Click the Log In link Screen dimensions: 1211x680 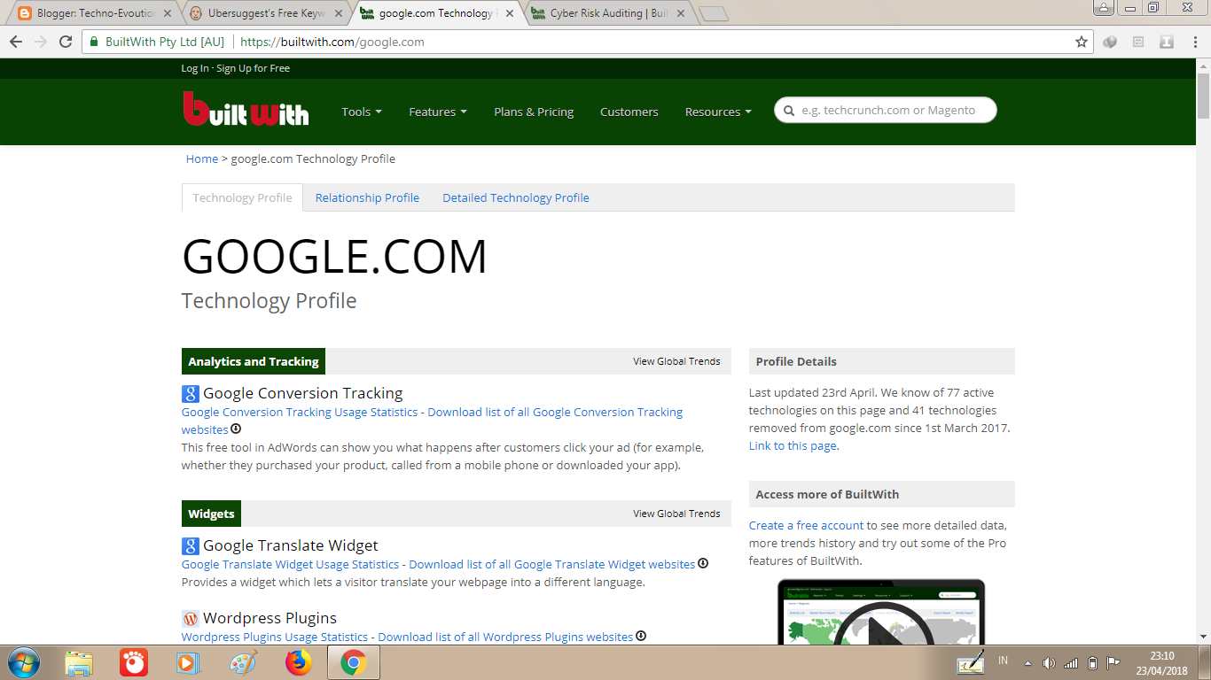point(195,68)
